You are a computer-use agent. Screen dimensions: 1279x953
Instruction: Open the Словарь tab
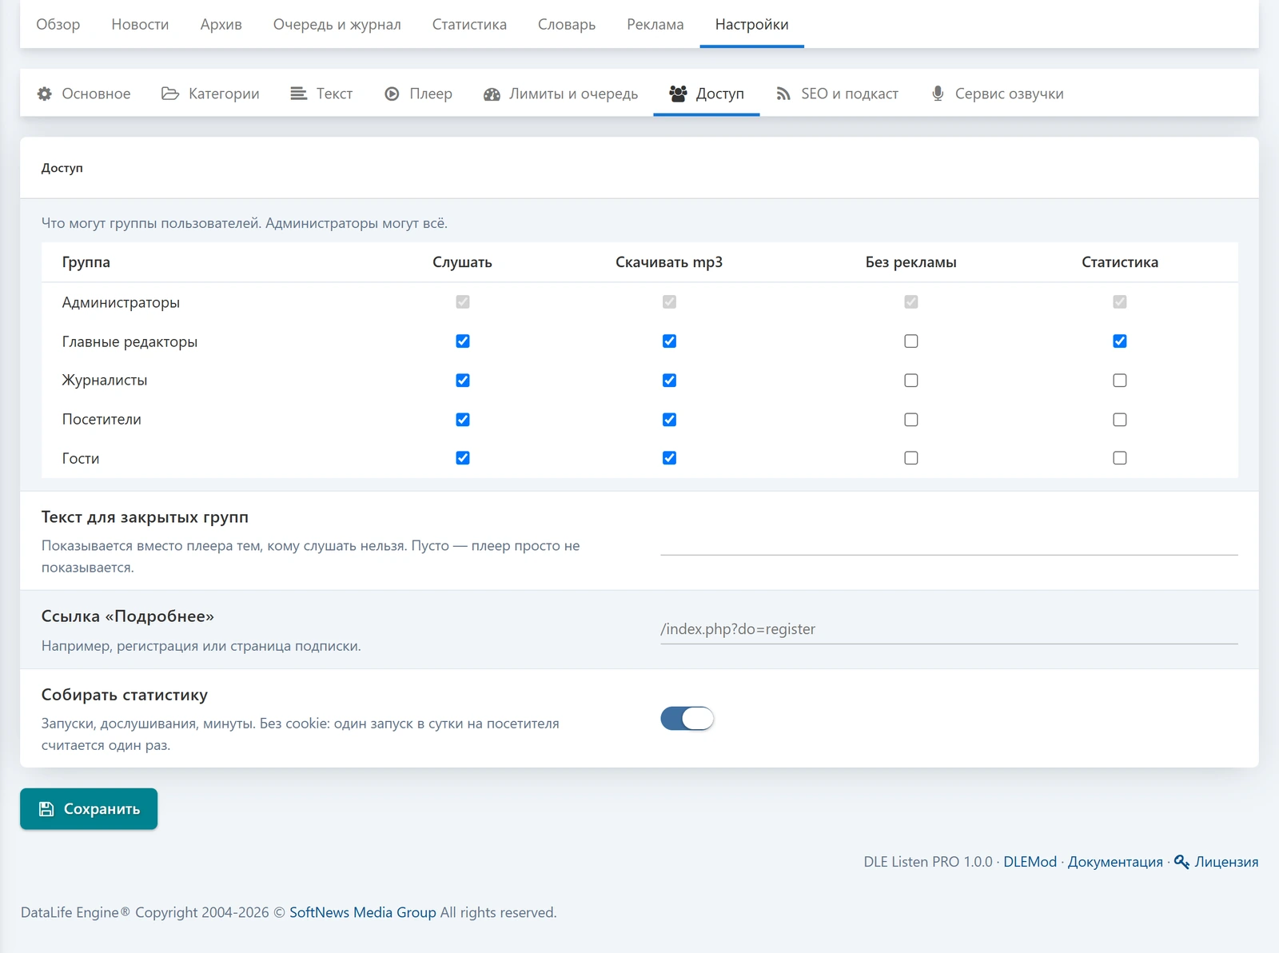click(x=567, y=24)
